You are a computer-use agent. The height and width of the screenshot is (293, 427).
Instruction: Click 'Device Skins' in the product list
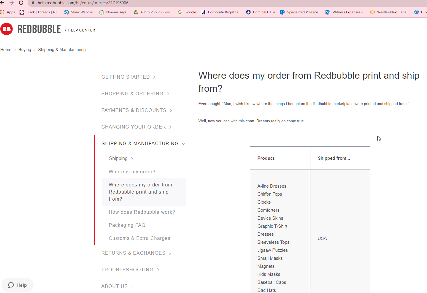tap(270, 218)
